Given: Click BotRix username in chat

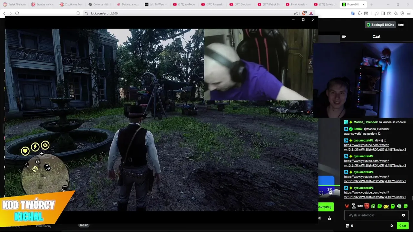Looking at the screenshot, I should coord(358,129).
